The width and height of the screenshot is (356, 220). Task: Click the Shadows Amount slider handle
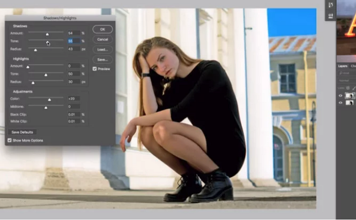(47, 35)
